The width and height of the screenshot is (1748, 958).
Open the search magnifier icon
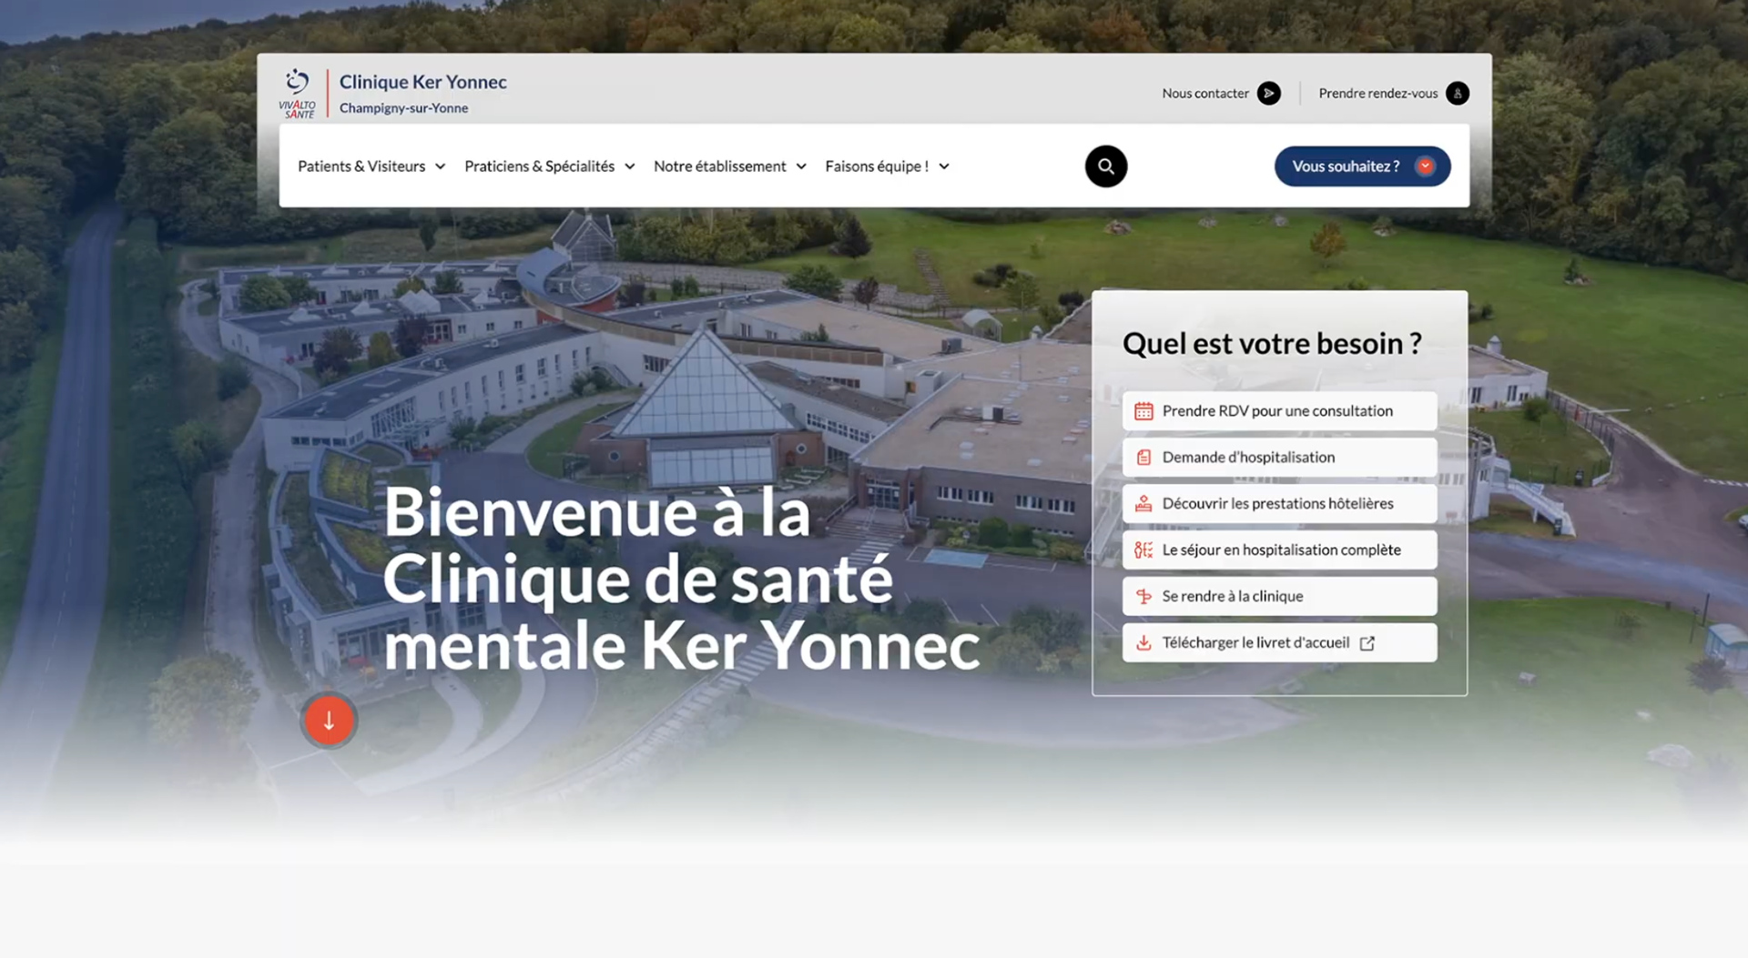1105,166
